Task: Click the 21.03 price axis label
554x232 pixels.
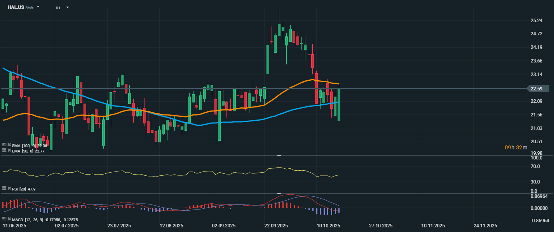Action: 536,128
